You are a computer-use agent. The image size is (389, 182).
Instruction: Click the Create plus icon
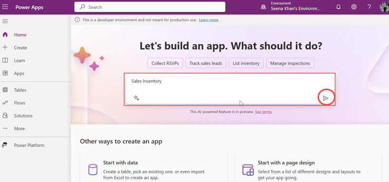coord(5,47)
